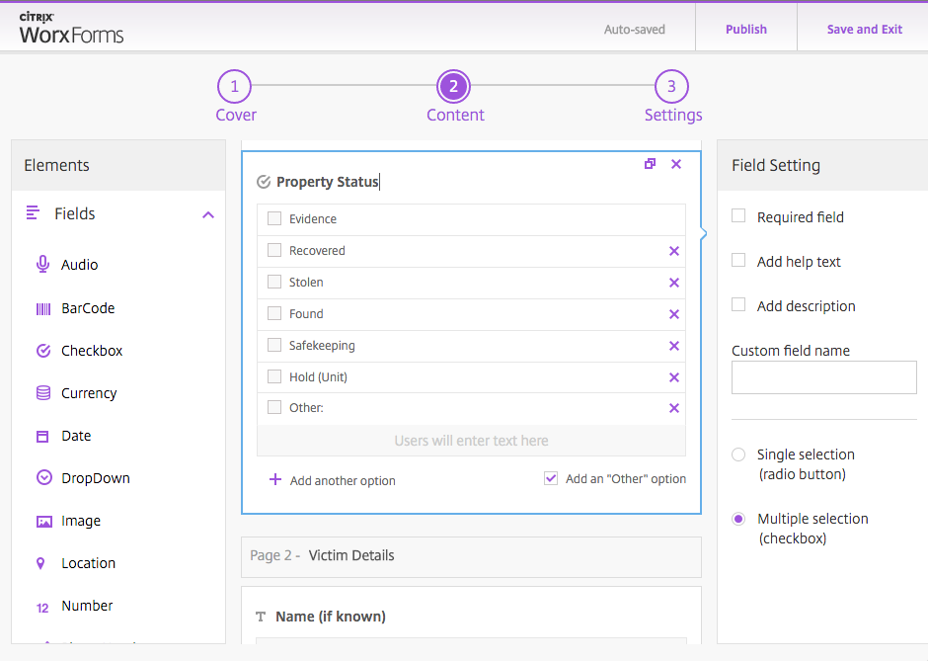Click the Image field icon
Image resolution: width=928 pixels, height=661 pixels.
[x=42, y=521]
